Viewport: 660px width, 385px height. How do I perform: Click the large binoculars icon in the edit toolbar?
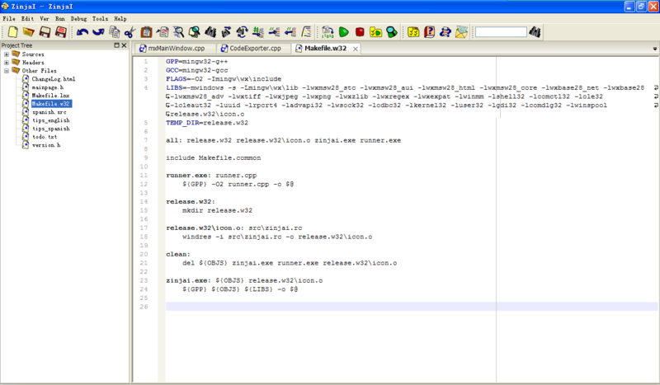pos(210,32)
